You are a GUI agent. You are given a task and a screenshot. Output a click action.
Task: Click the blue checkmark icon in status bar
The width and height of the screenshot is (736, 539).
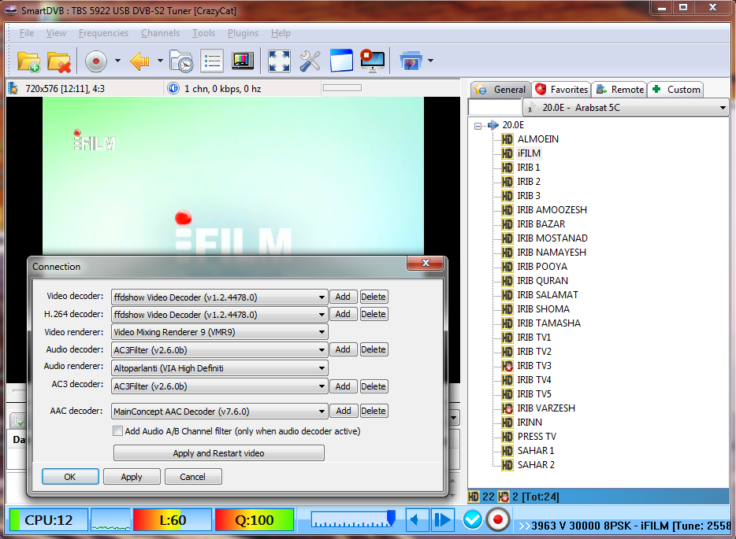point(472,520)
